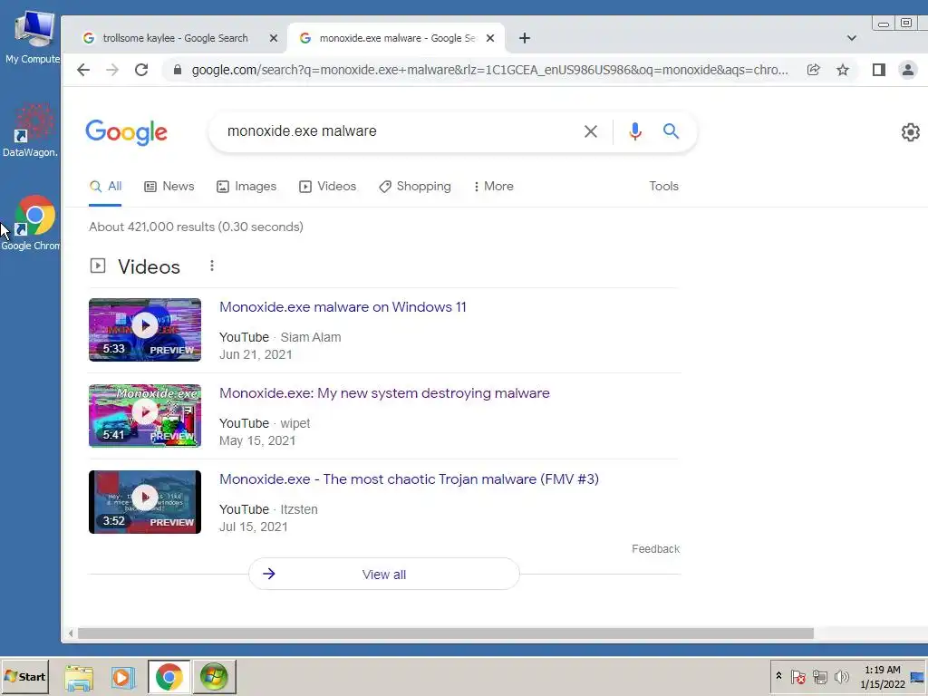Select the My Computer desktop icon
The height and width of the screenshot is (696, 928).
click(x=34, y=36)
